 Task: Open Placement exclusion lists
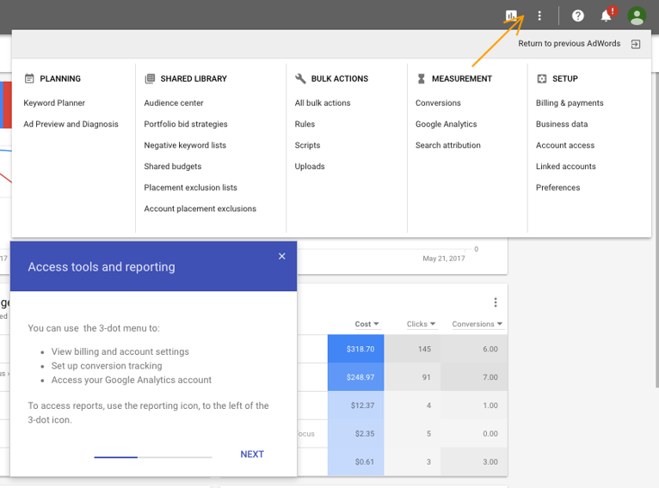[190, 187]
